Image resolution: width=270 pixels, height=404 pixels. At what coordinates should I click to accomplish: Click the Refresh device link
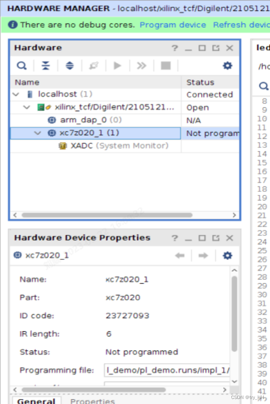click(242, 25)
